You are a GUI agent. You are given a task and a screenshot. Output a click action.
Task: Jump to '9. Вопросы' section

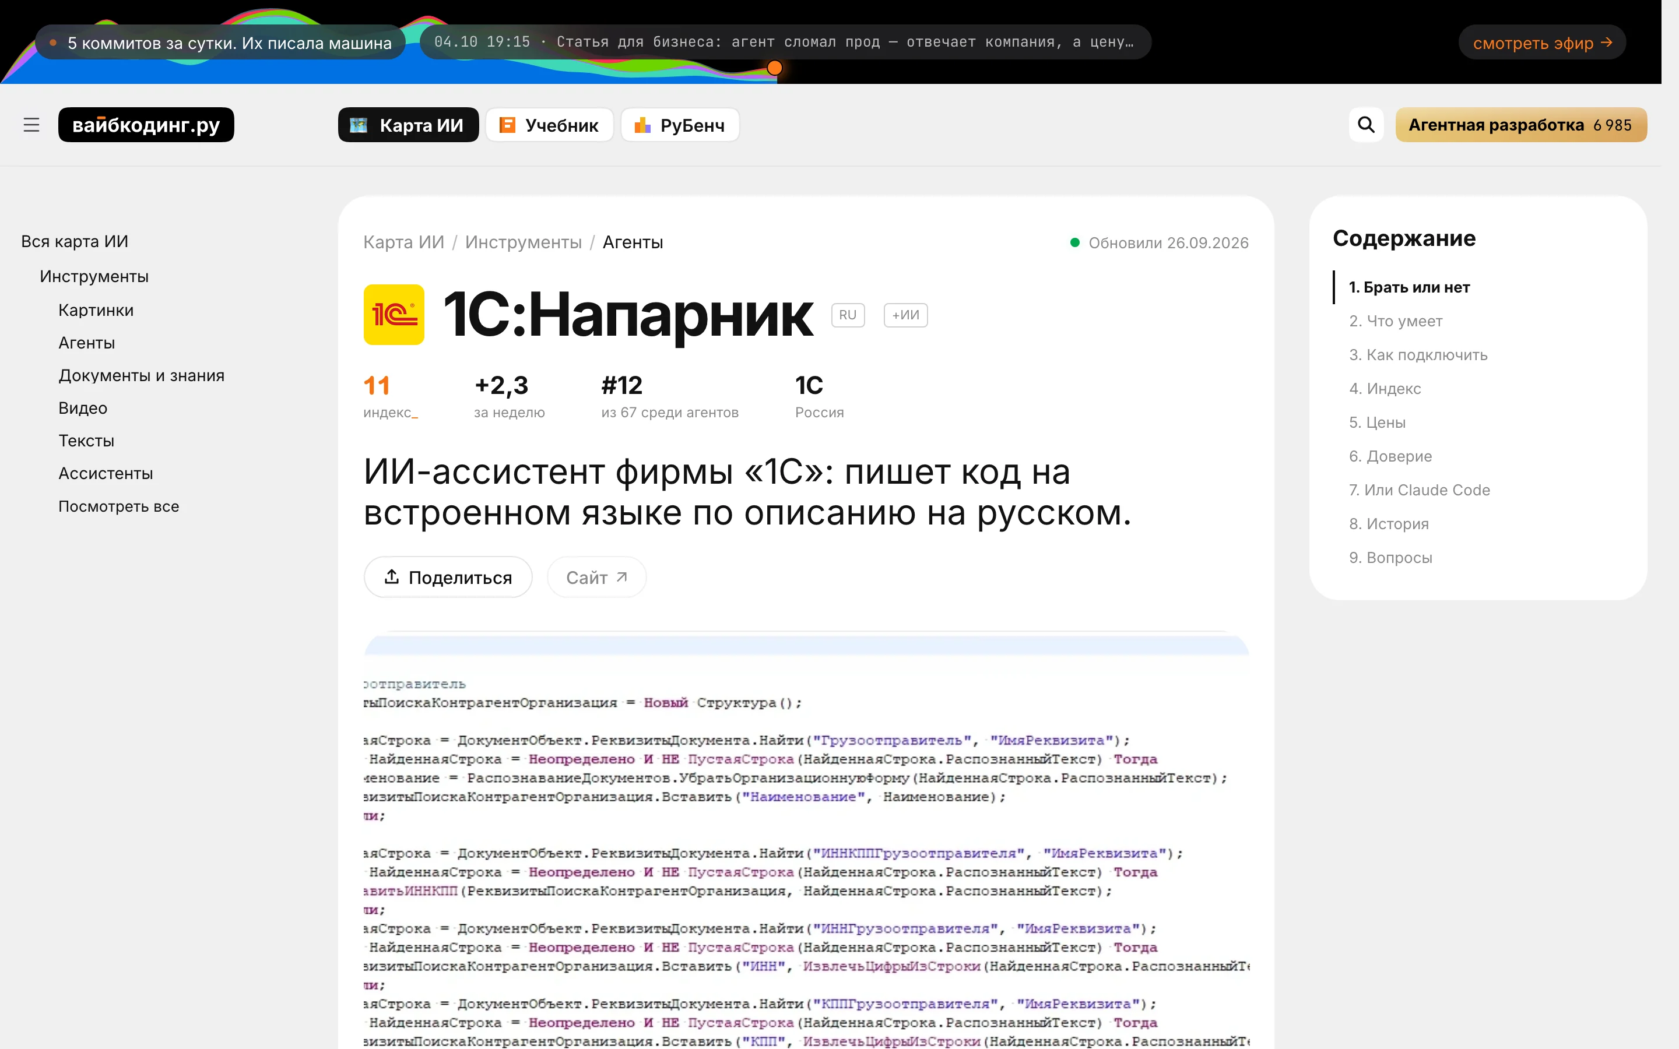pyautogui.click(x=1390, y=558)
